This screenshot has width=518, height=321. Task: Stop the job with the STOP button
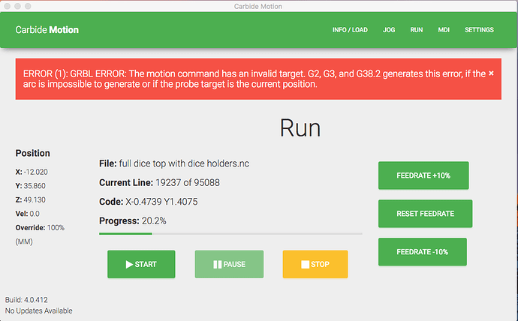[315, 264]
